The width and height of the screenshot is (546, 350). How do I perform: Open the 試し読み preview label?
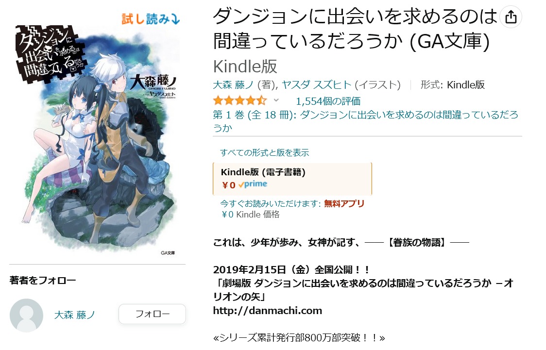click(151, 19)
